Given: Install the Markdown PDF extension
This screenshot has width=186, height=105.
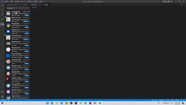Looking at the screenshot, I should click(x=27, y=64).
